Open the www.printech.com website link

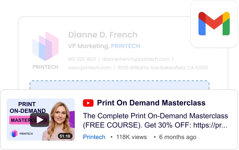coord(90,68)
